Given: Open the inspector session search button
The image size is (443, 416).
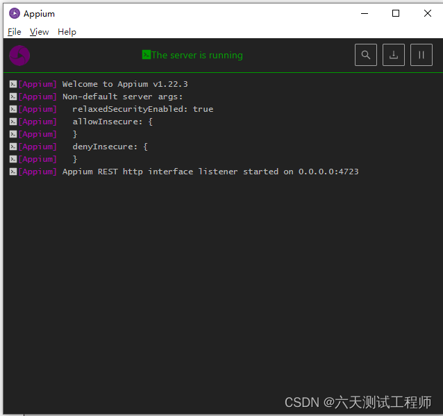Looking at the screenshot, I should tap(366, 55).
